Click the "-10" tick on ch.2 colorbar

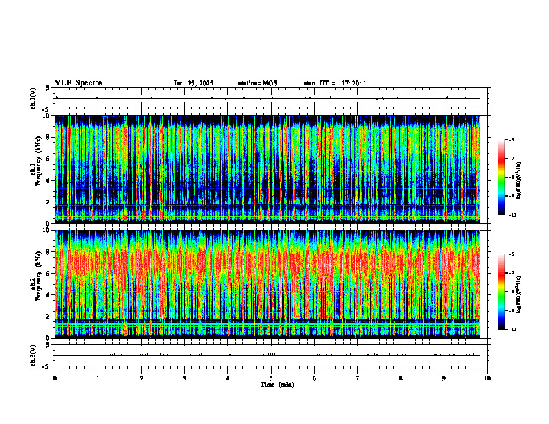513,330
